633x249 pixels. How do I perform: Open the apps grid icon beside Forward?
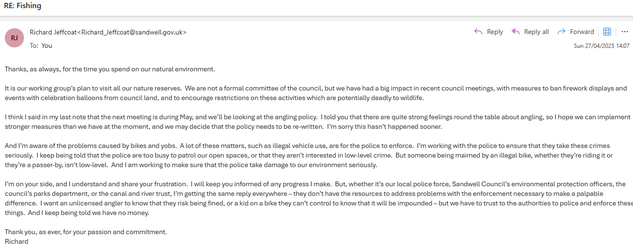point(607,32)
